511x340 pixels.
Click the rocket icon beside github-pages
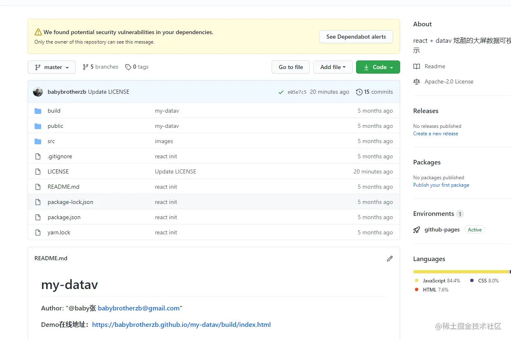[417, 230]
